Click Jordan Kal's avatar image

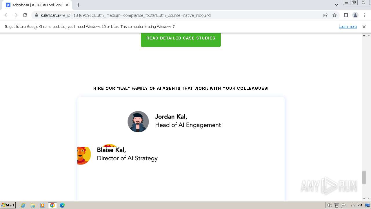click(x=138, y=122)
